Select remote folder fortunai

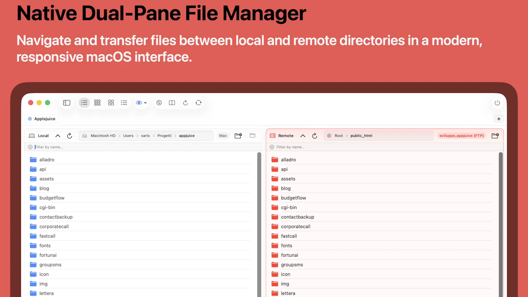point(381,255)
